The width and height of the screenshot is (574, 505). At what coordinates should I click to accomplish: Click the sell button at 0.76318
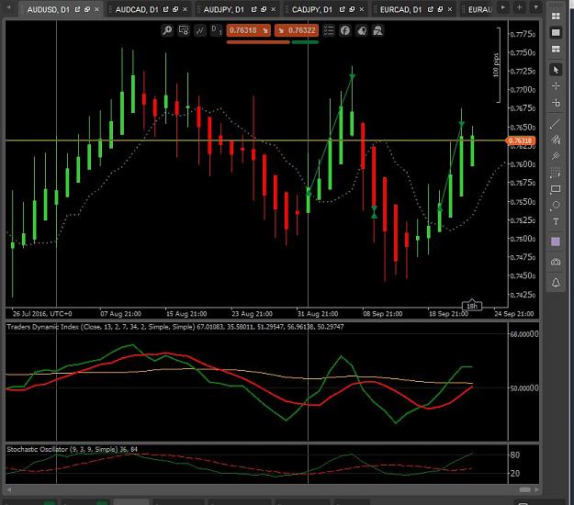249,30
